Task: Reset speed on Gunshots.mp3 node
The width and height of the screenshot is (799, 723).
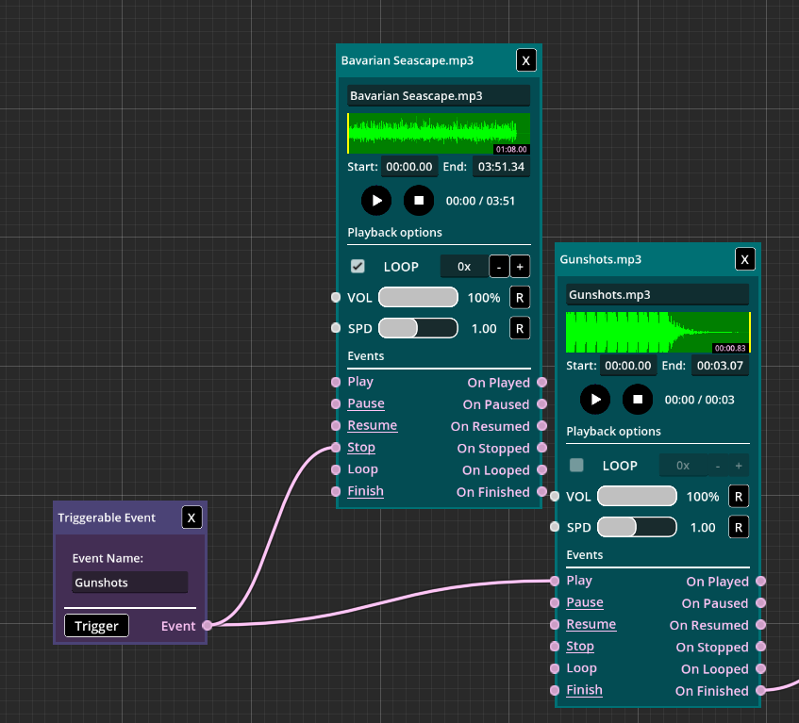Action: pyautogui.click(x=739, y=527)
